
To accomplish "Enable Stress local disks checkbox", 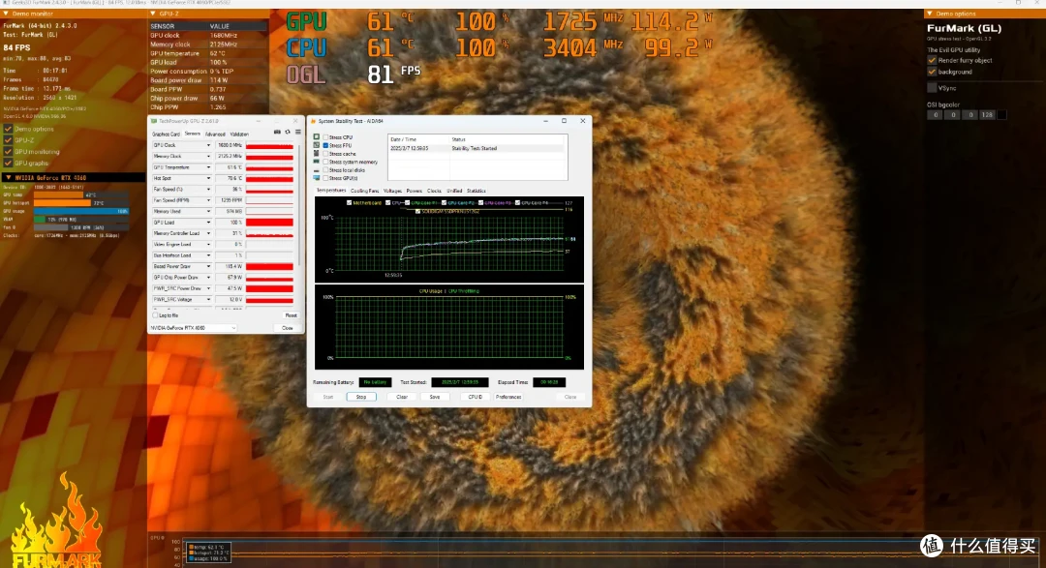I will (325, 170).
